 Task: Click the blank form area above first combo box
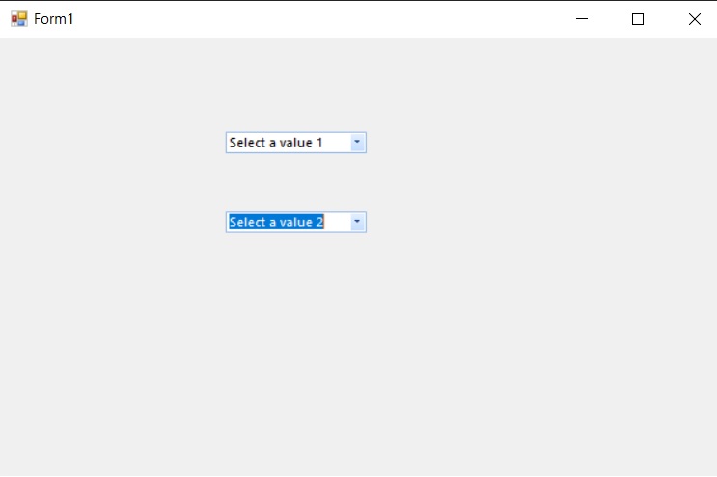(x=295, y=87)
